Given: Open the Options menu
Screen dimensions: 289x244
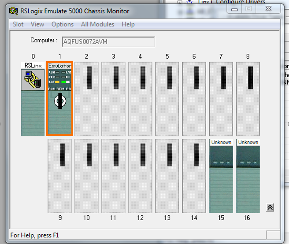Looking at the screenshot, I should [x=63, y=24].
